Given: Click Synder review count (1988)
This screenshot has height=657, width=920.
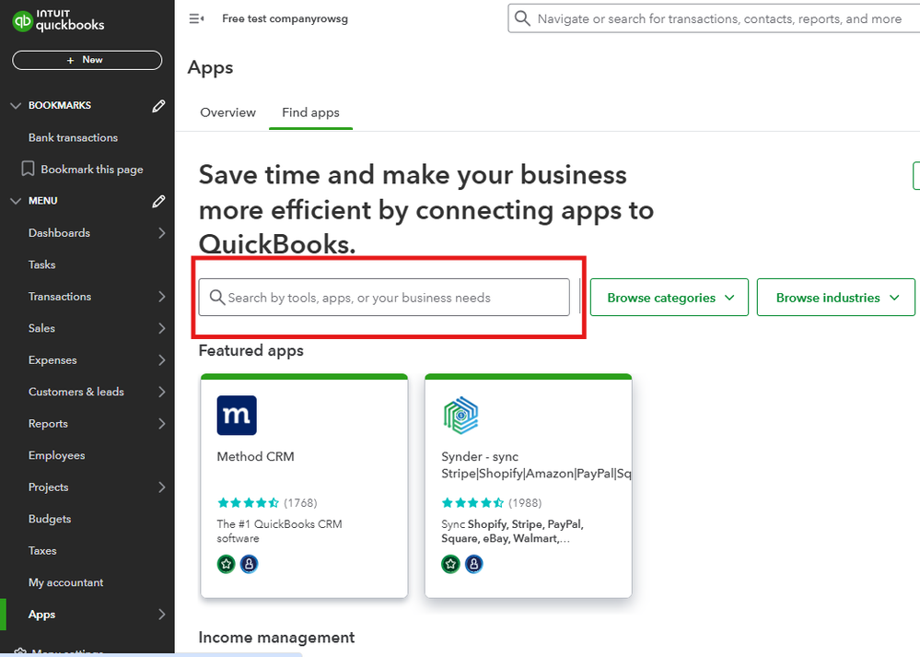Looking at the screenshot, I should pyautogui.click(x=525, y=503).
